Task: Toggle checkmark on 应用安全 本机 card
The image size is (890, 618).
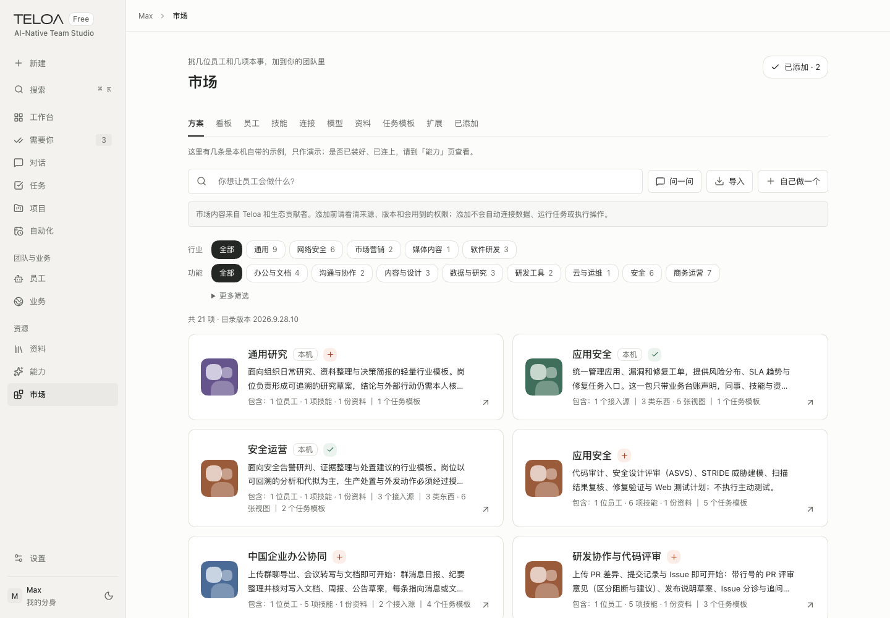Action: click(655, 355)
